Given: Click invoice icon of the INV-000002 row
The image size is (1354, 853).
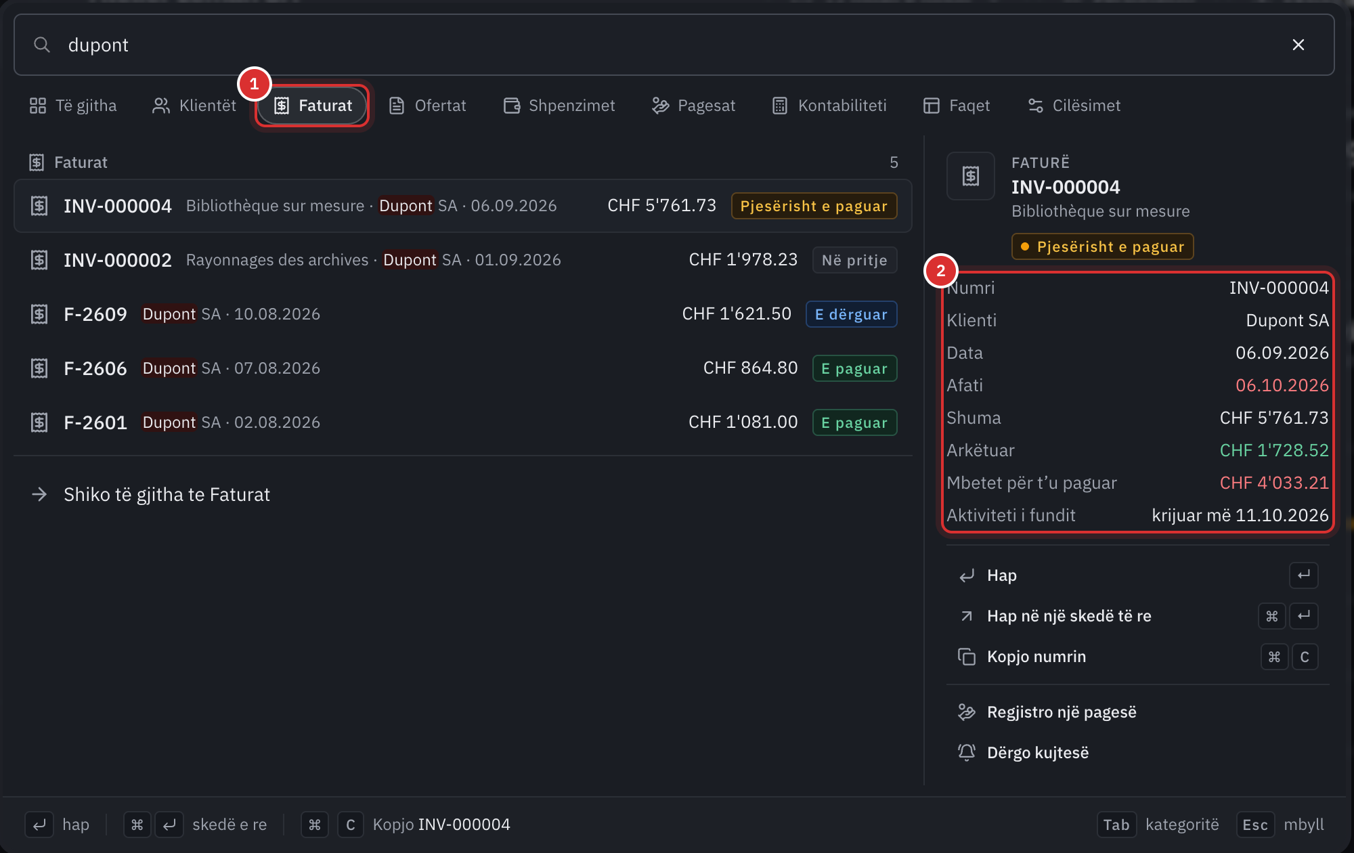Looking at the screenshot, I should tap(39, 260).
